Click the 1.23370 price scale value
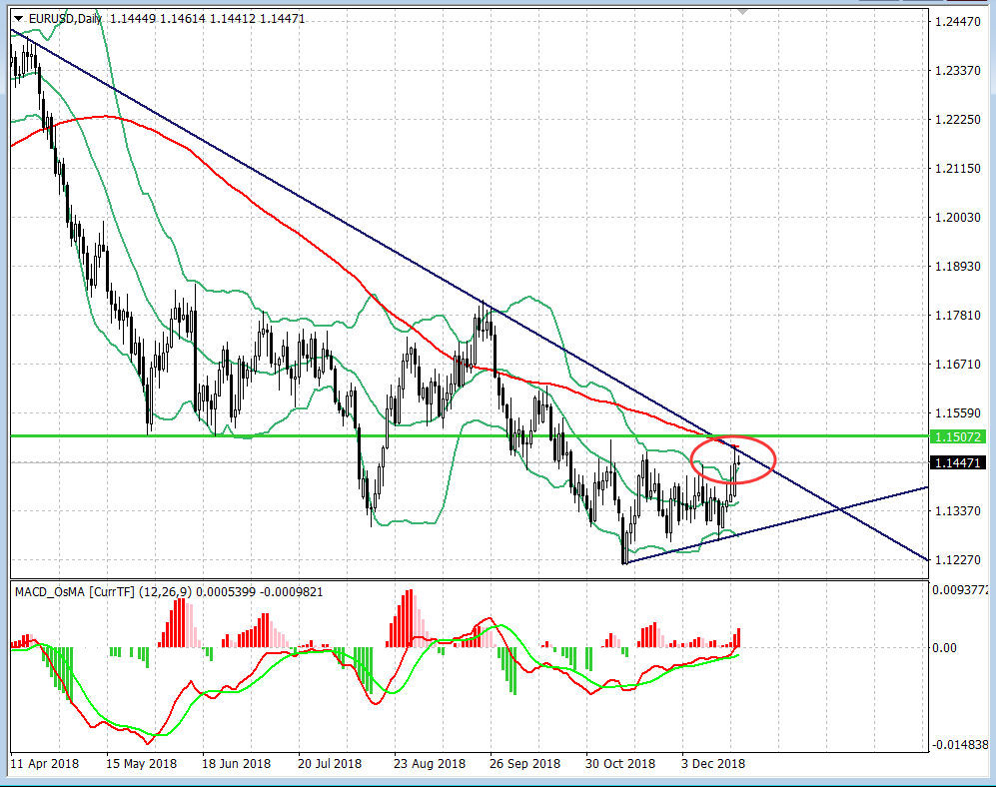The width and height of the screenshot is (996, 787). click(958, 71)
